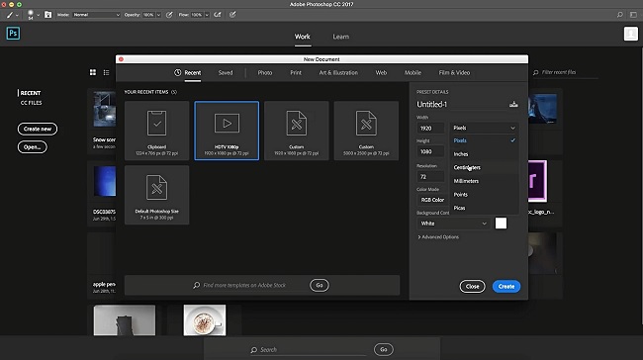
Task: Open the Saved tab
Action: point(226,72)
